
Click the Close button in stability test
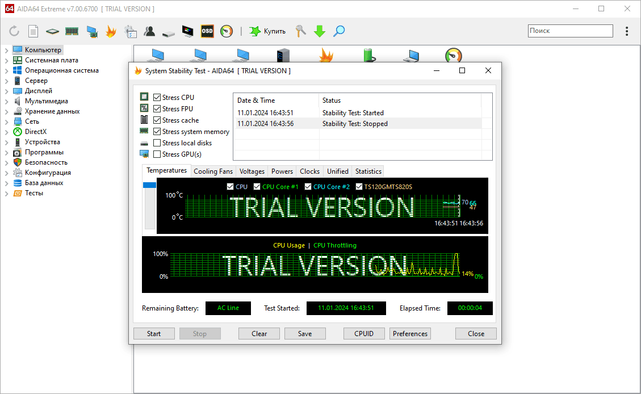tap(476, 333)
